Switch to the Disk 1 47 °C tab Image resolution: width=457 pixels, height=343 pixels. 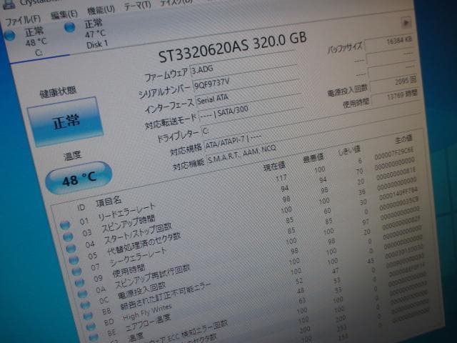[95, 34]
